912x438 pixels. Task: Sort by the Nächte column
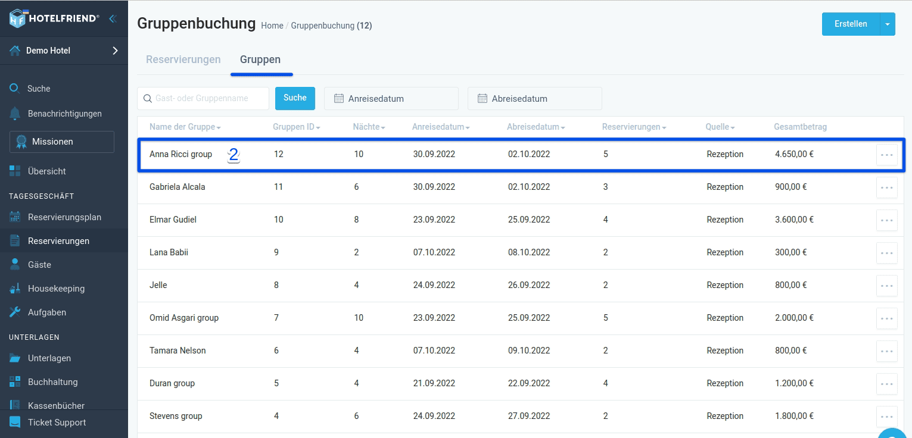pos(369,127)
